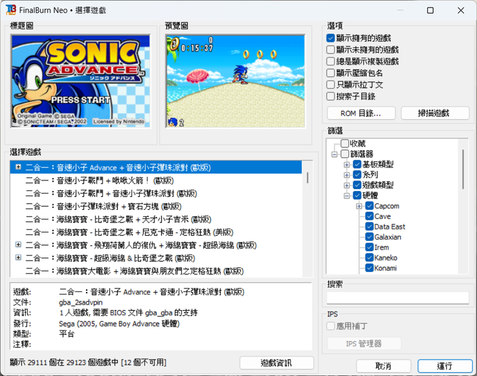Viewport: 477px width, 376px height.
Task: Expand the 遊戲類型 tree node
Action: click(346, 185)
